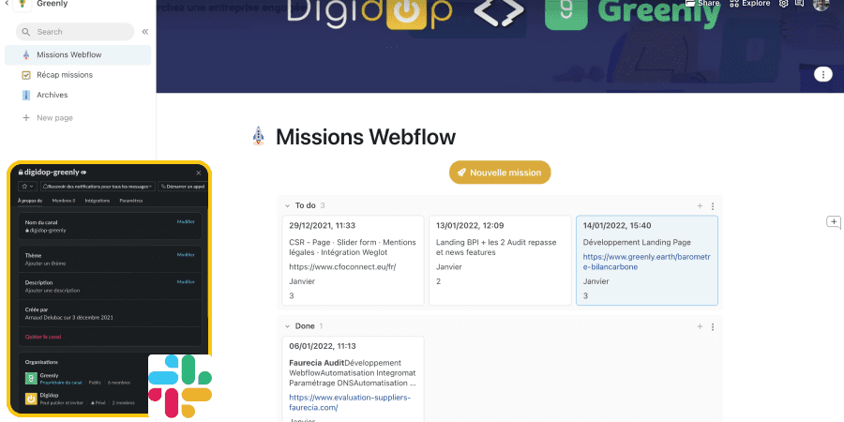
Task: Collapse the sidebar with the double chevron
Action: (144, 32)
